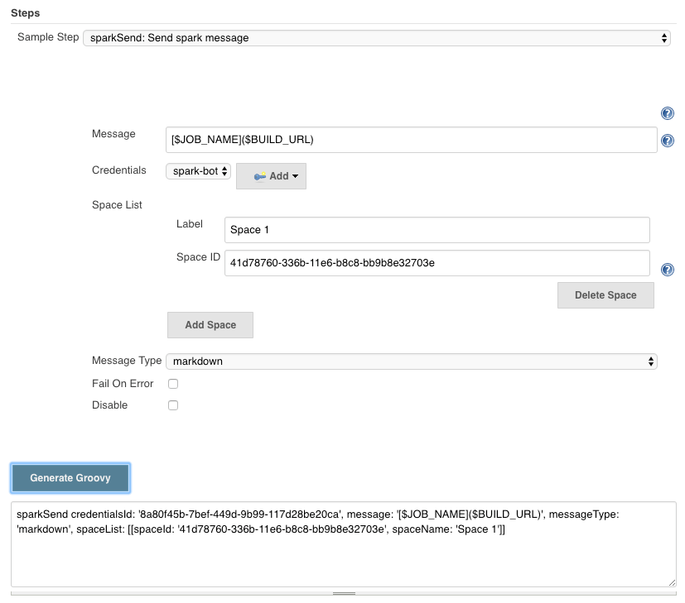Click Delete Space button

(x=605, y=295)
